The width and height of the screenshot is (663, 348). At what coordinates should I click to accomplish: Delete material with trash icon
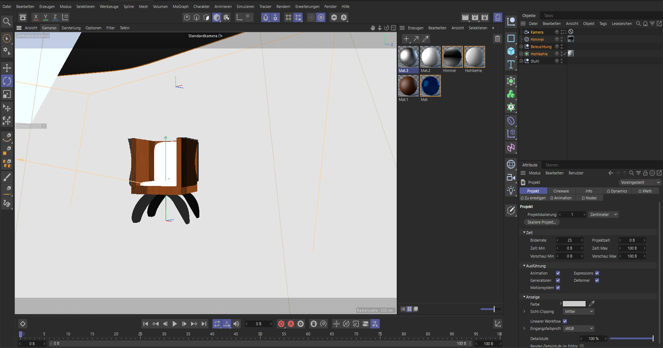click(x=497, y=39)
